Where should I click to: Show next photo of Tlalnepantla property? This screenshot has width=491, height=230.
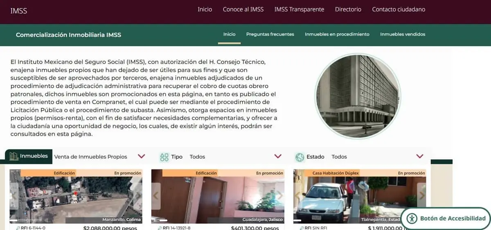click(421, 196)
